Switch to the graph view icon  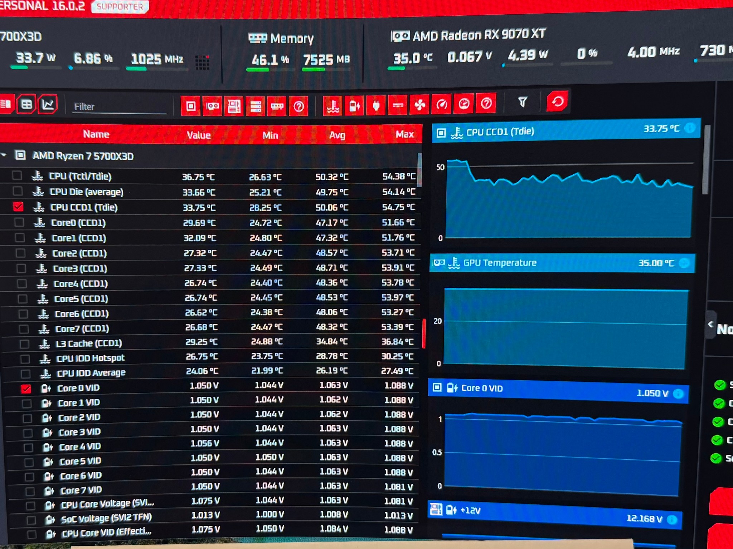click(x=48, y=104)
